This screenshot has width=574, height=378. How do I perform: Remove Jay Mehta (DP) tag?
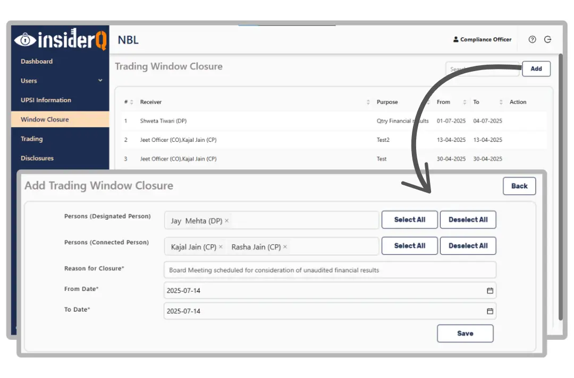coord(226,221)
